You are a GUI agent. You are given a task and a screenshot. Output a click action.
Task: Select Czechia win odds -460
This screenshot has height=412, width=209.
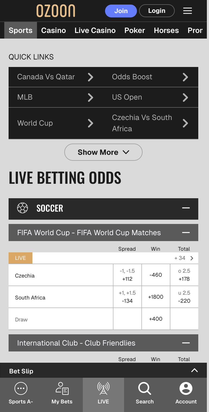point(156,275)
